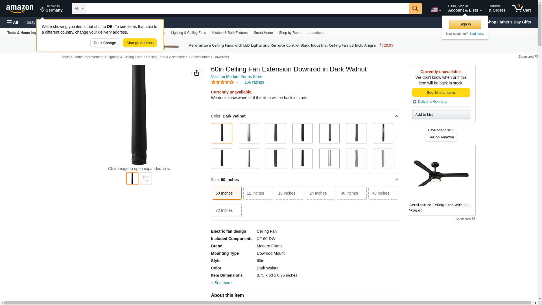542x305 pixels.
Task: Click the Amazon logo
Action: point(20,9)
